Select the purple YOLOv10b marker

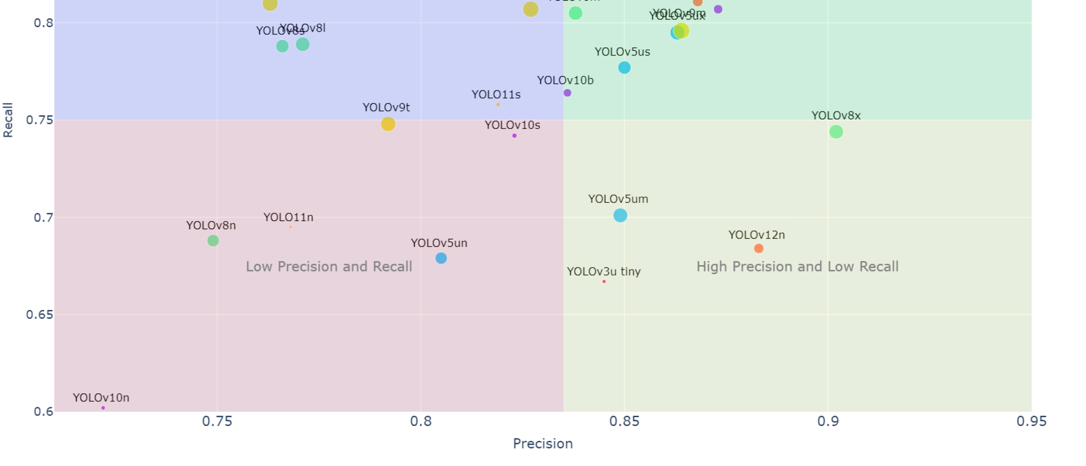tap(567, 93)
